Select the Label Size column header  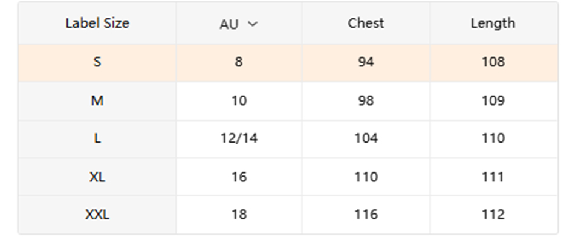pyautogui.click(x=97, y=23)
